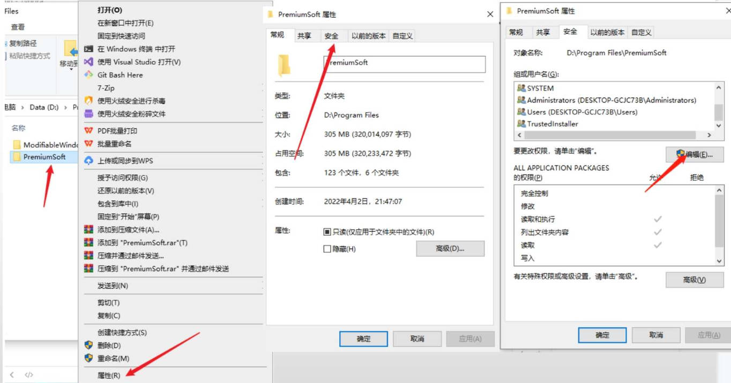731x383 pixels.
Task: Open 高级(V) special permissions button
Action: click(695, 280)
